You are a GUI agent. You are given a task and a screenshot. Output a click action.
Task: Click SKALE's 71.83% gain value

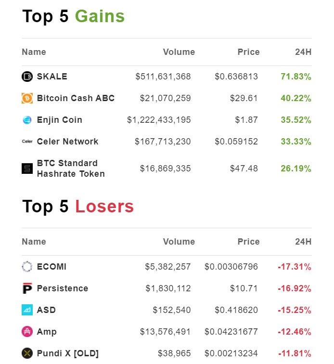296,77
